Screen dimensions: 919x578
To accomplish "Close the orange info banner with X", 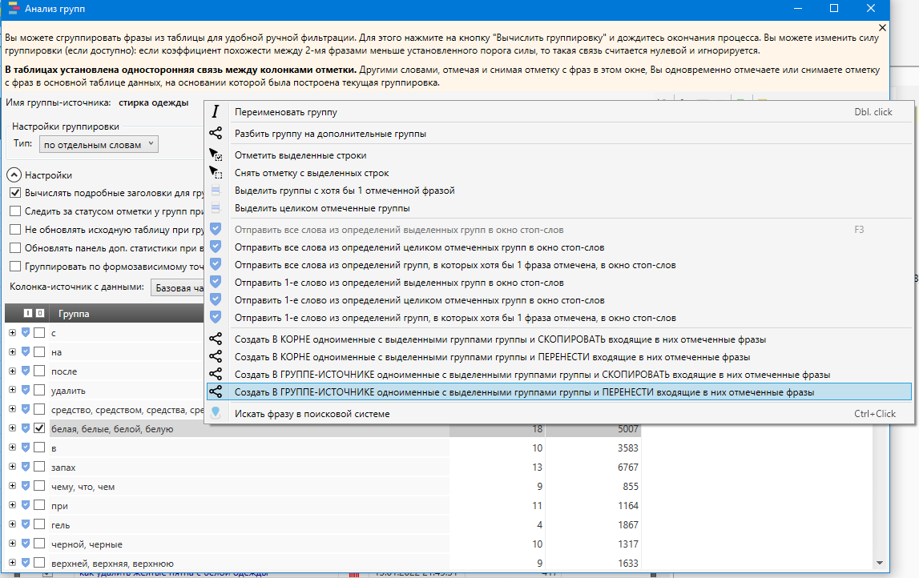I will tap(882, 27).
